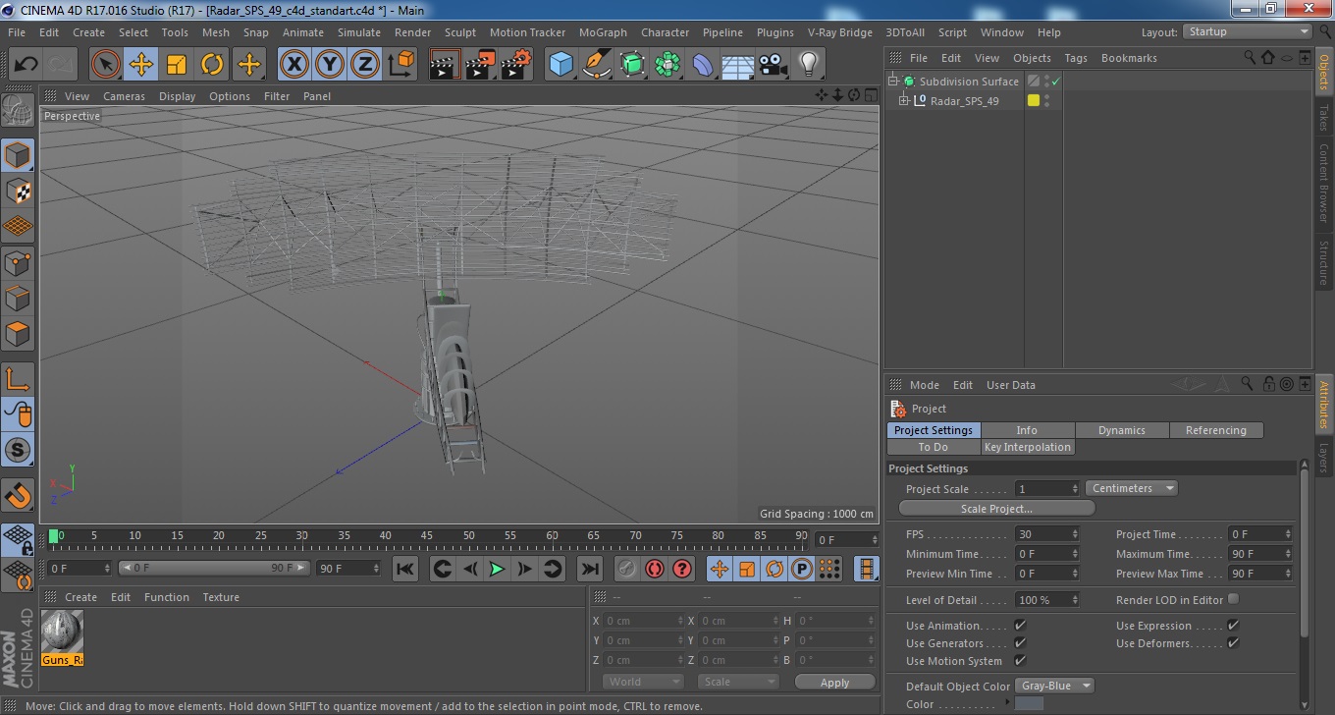Jump to end of animation
The image size is (1335, 715).
589,569
